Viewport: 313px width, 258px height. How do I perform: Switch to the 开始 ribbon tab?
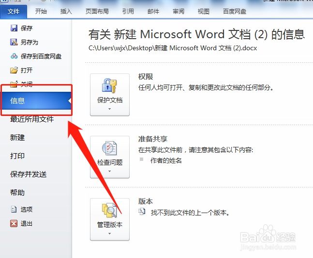[x=41, y=12]
